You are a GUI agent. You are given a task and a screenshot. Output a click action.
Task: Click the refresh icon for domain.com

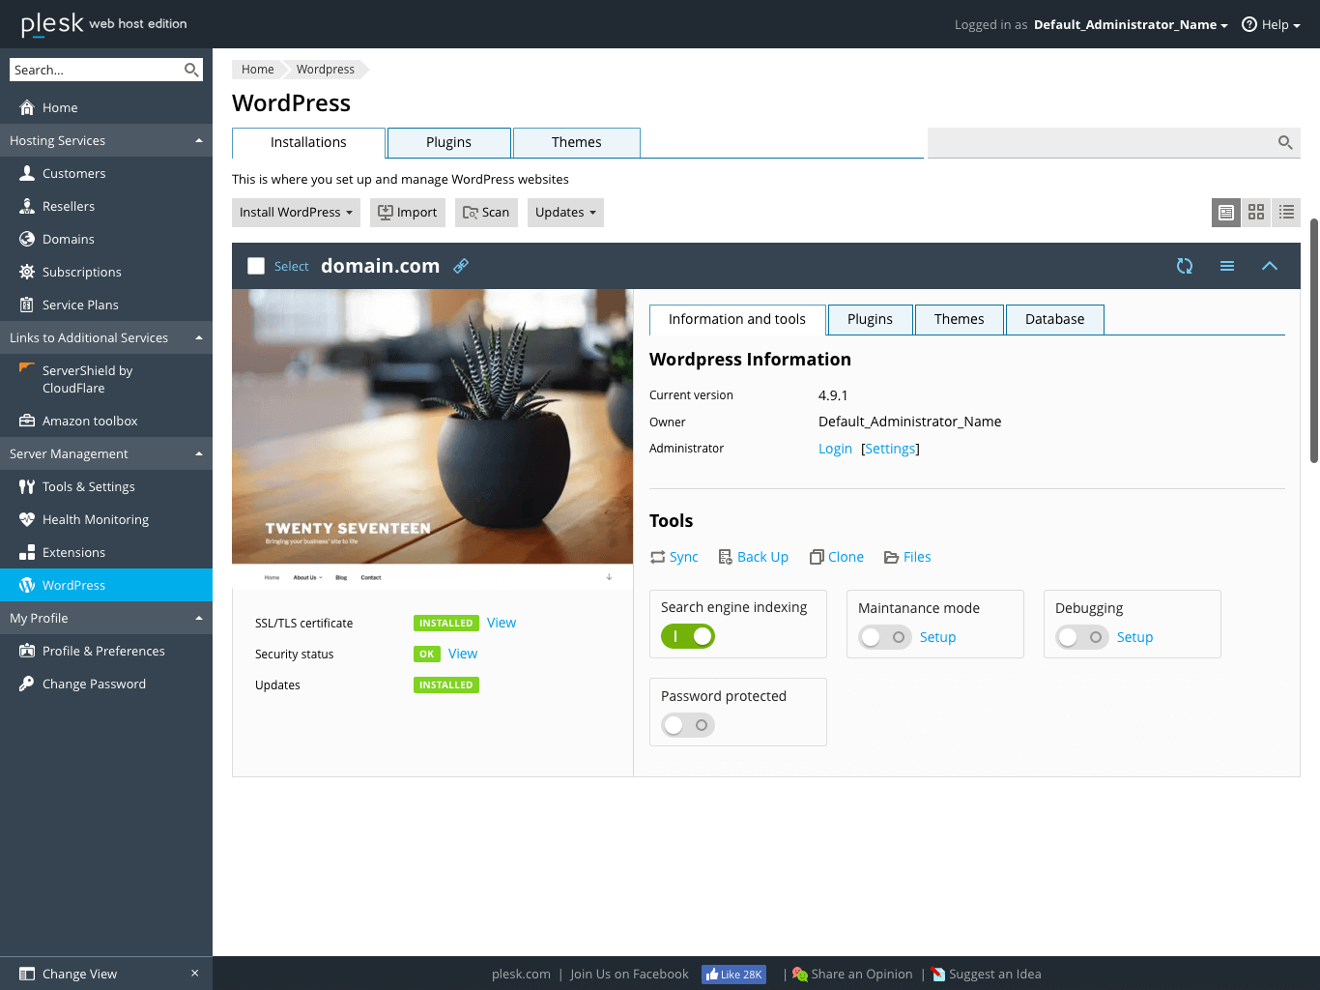point(1185,266)
